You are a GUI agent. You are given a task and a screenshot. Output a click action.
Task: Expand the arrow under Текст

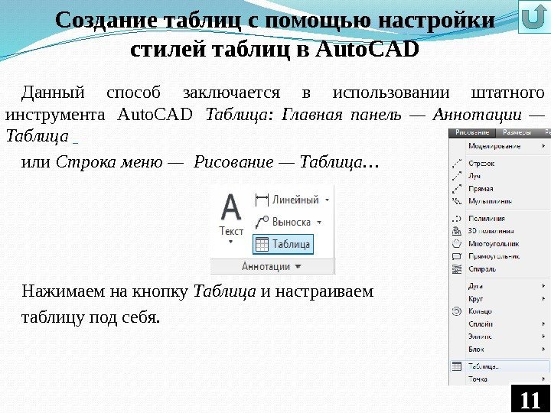(231, 241)
